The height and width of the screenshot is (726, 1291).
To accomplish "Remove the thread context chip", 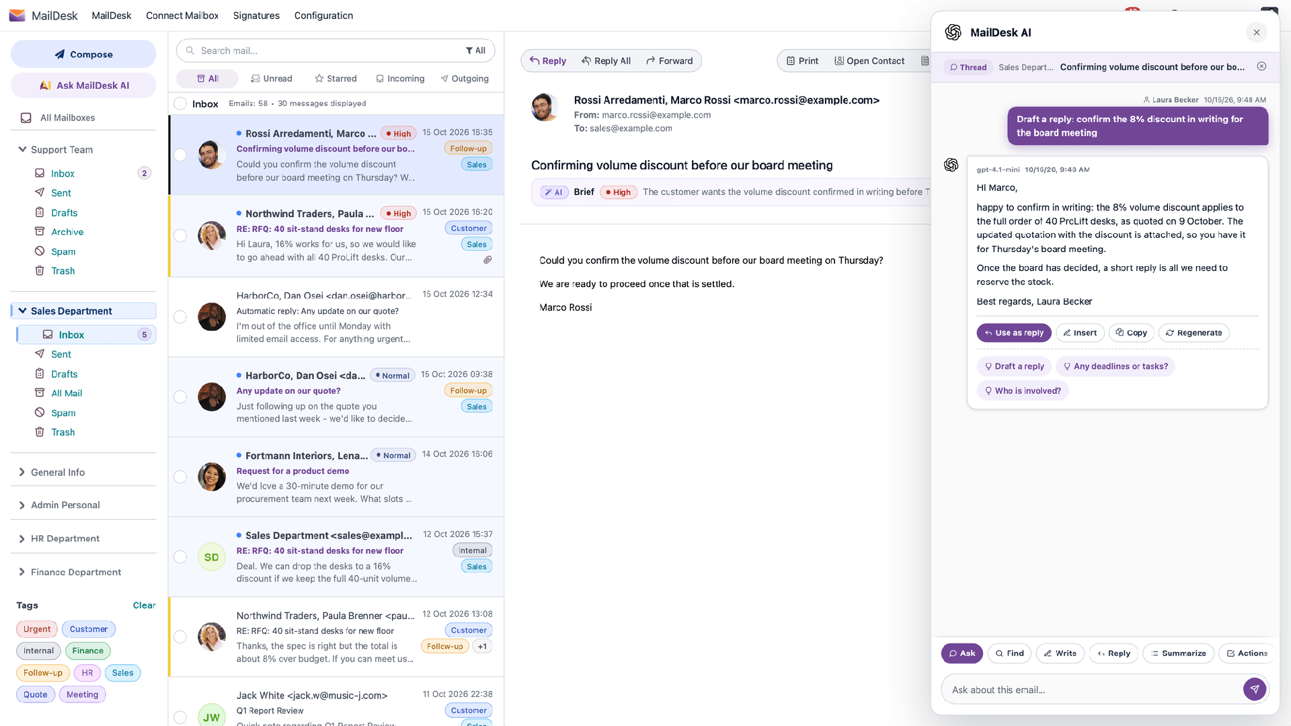I will tap(1261, 66).
